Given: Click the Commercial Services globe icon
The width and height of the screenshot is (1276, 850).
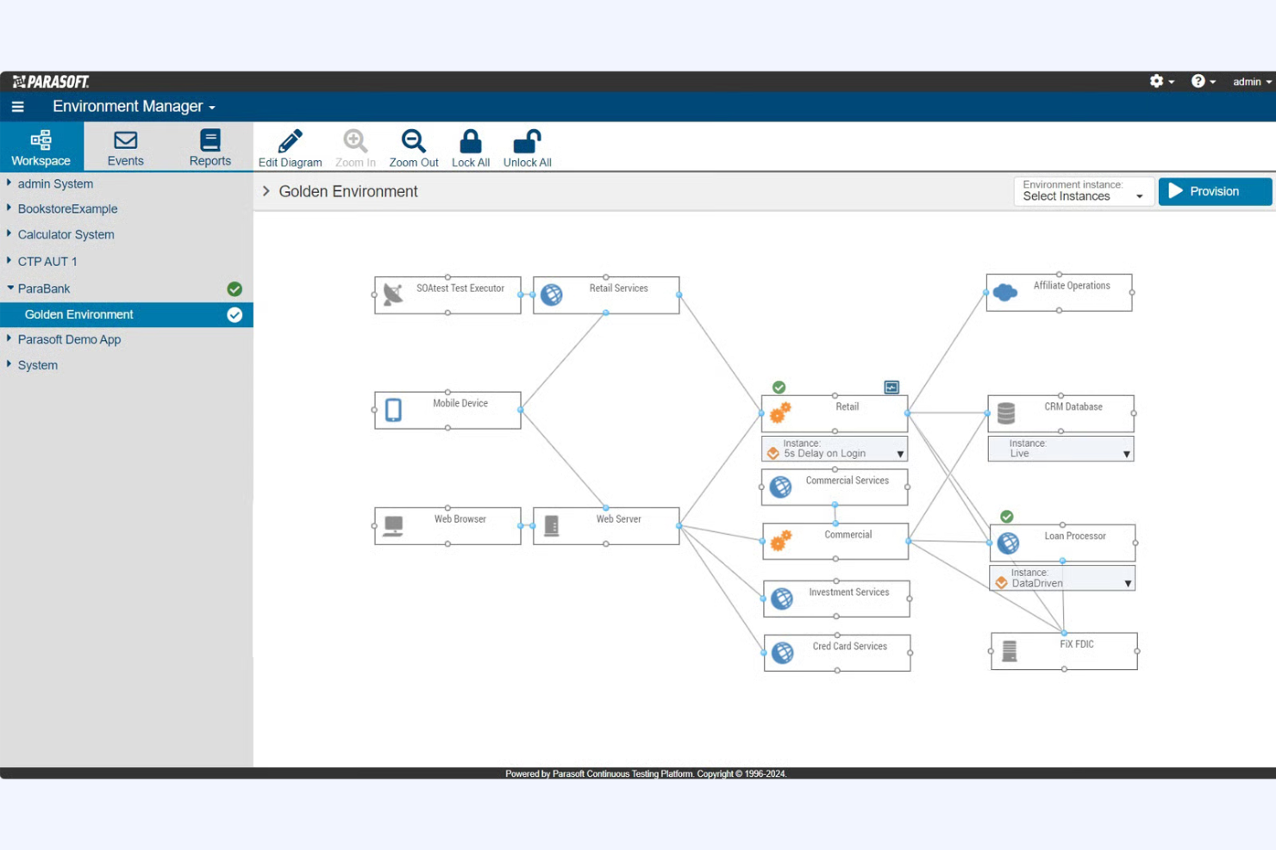Looking at the screenshot, I should [780, 487].
